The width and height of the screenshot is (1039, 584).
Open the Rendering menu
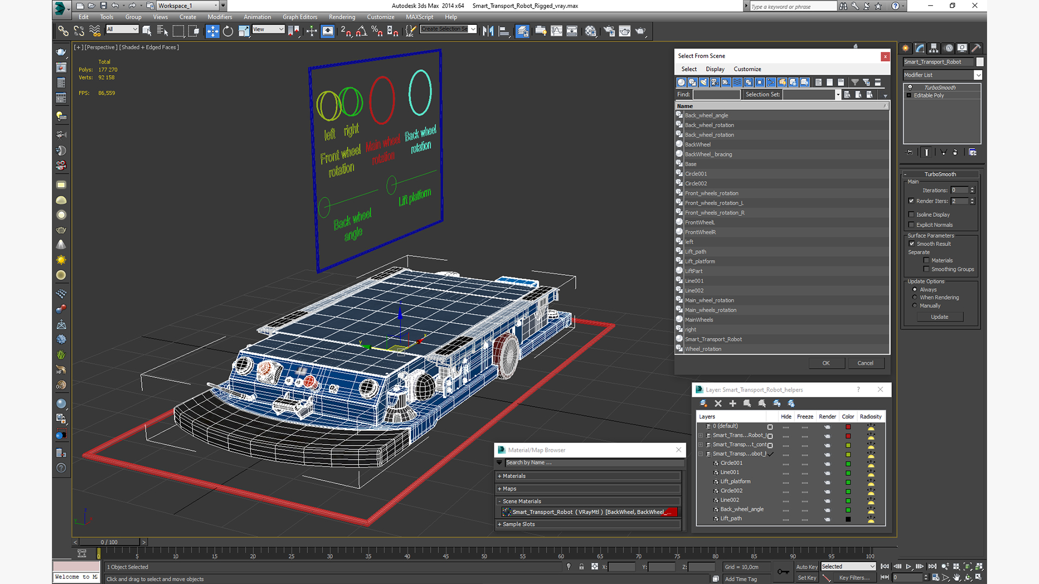pyautogui.click(x=342, y=17)
